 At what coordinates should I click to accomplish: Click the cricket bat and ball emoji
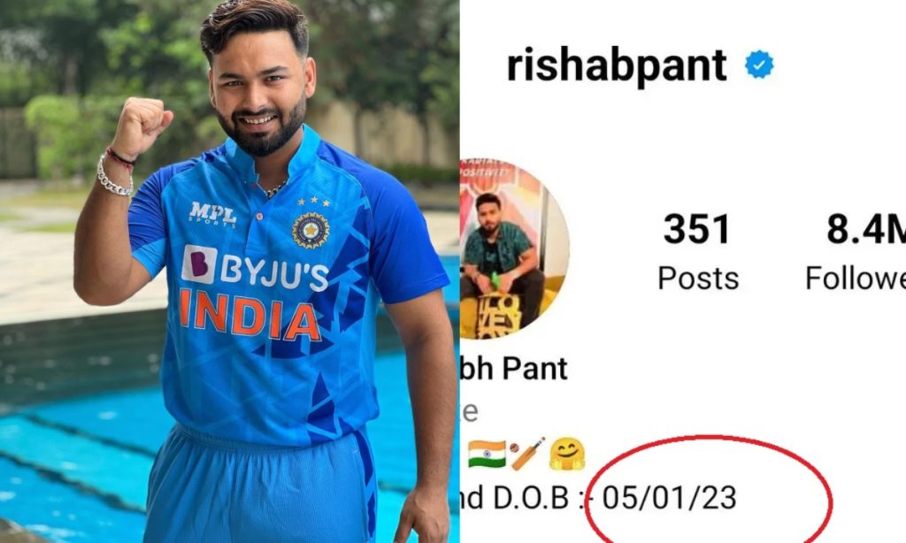(x=527, y=454)
